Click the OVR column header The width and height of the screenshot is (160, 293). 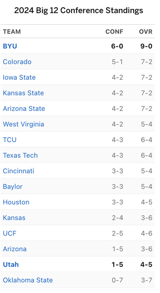146,32
